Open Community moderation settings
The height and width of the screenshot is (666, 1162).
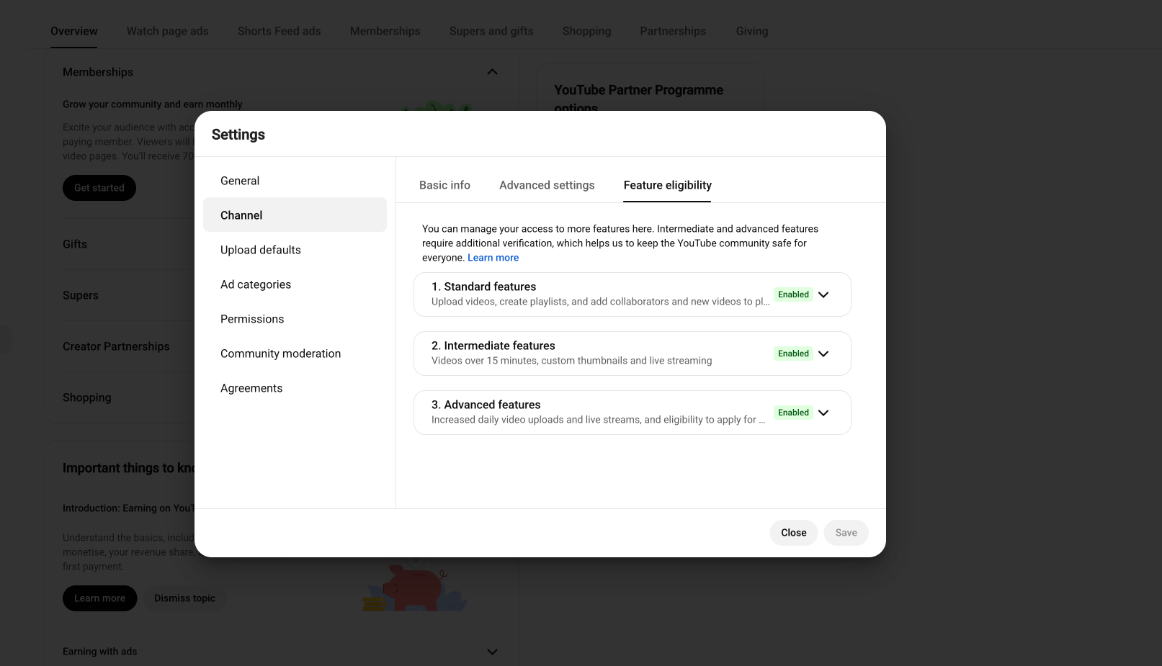(295, 354)
